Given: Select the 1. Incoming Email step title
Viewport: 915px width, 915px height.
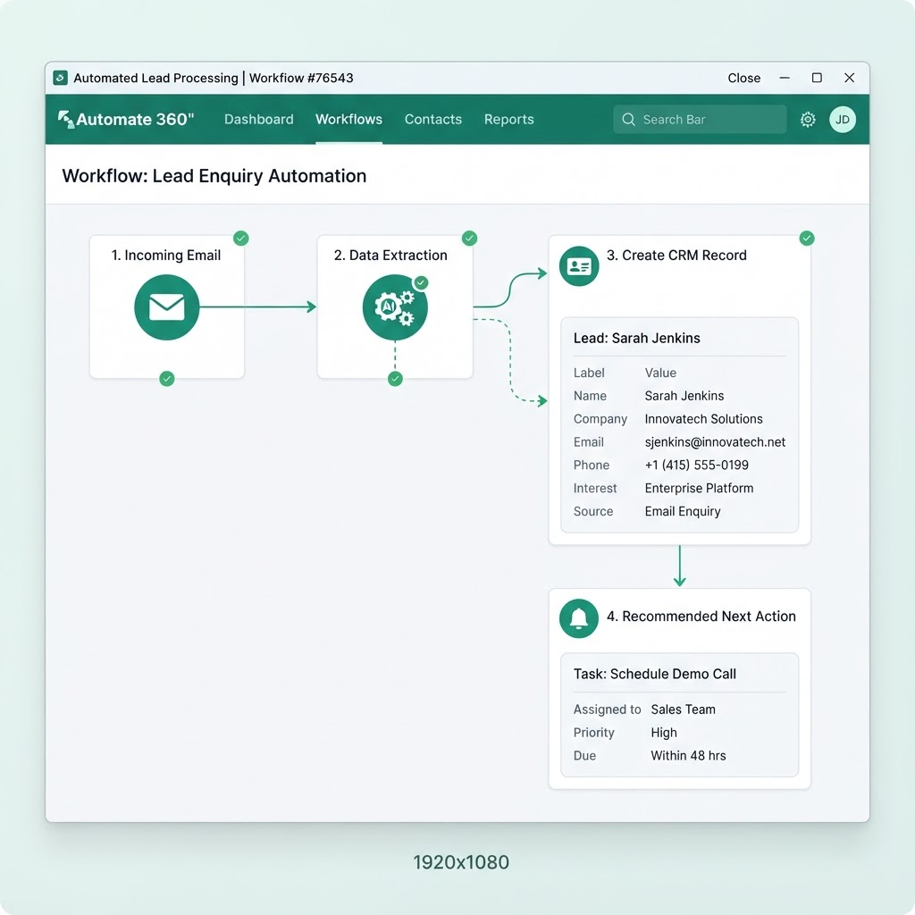Looking at the screenshot, I should (165, 255).
